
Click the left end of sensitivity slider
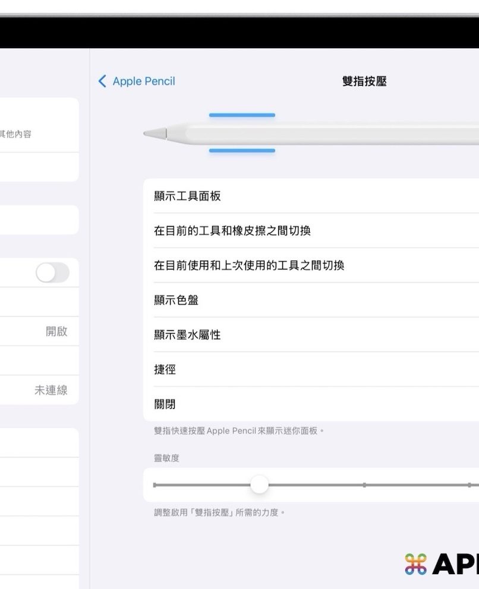click(x=155, y=485)
